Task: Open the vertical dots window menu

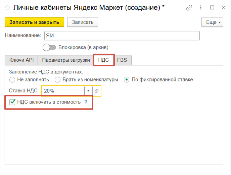Action: [201, 7]
